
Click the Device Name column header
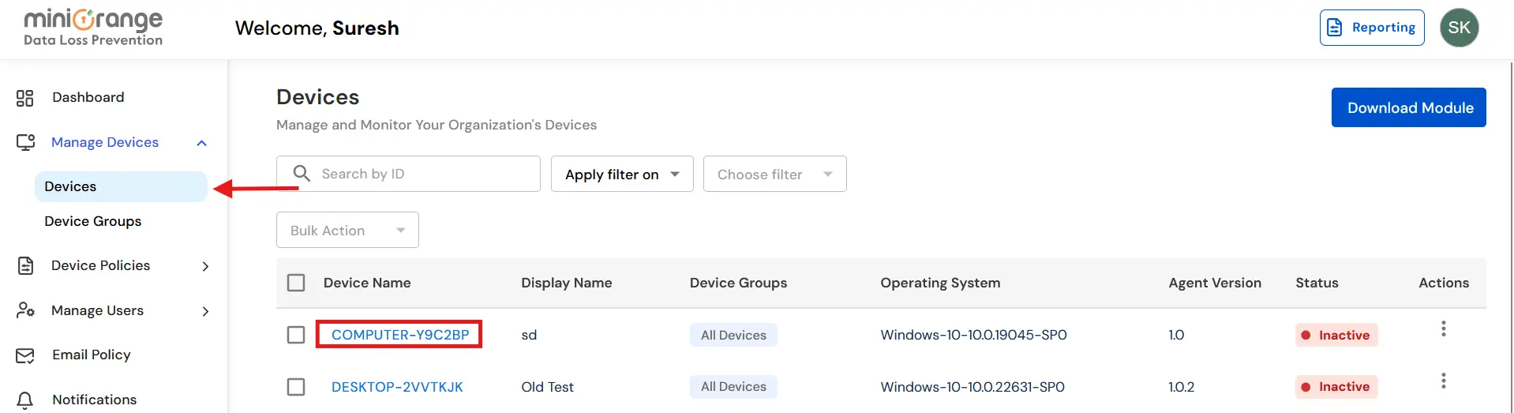[367, 283]
